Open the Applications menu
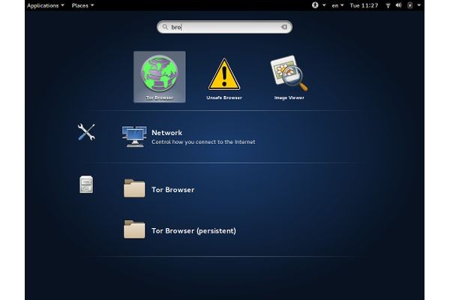 tap(45, 5)
